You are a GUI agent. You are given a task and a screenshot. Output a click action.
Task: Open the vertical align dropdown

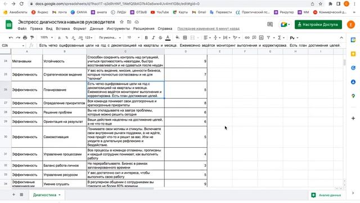pos(217,38)
